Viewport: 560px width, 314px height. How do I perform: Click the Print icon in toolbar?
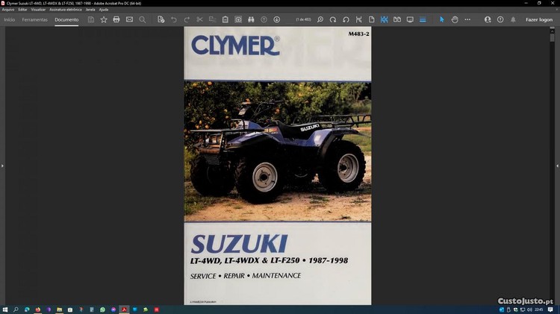point(116,19)
